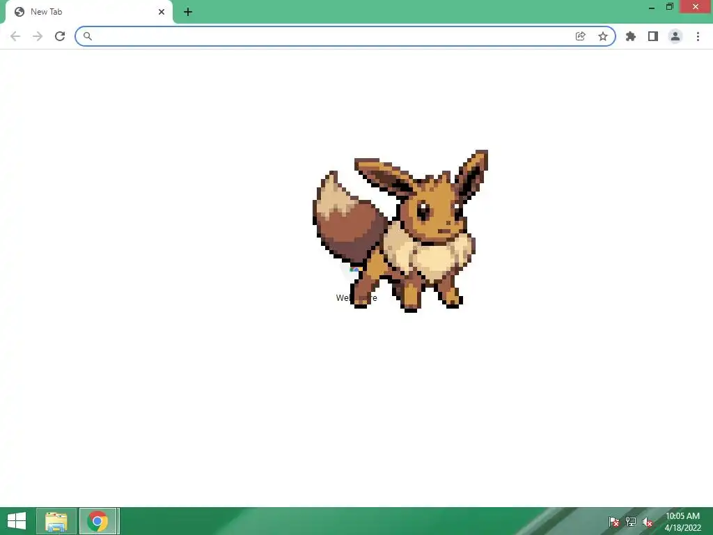The height and width of the screenshot is (535, 713).
Task: Share this page via share icon
Action: [x=580, y=36]
